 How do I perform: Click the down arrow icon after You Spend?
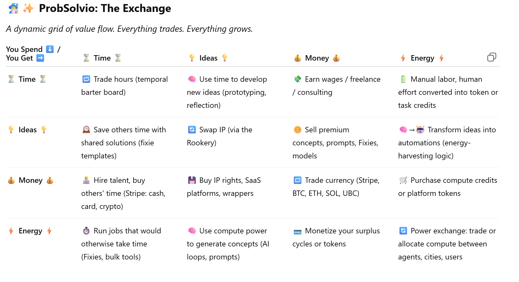point(50,49)
